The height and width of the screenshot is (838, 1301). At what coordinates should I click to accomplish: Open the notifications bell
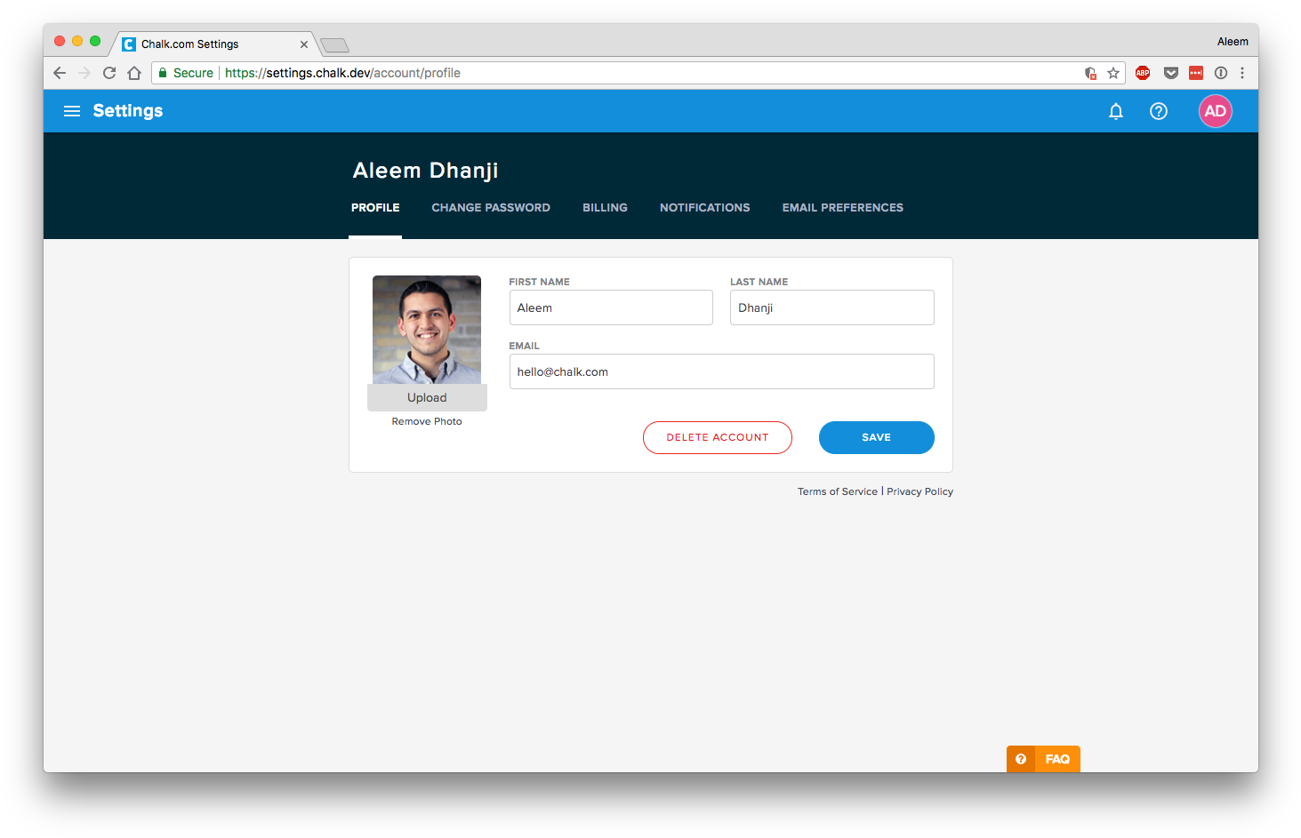tap(1115, 111)
